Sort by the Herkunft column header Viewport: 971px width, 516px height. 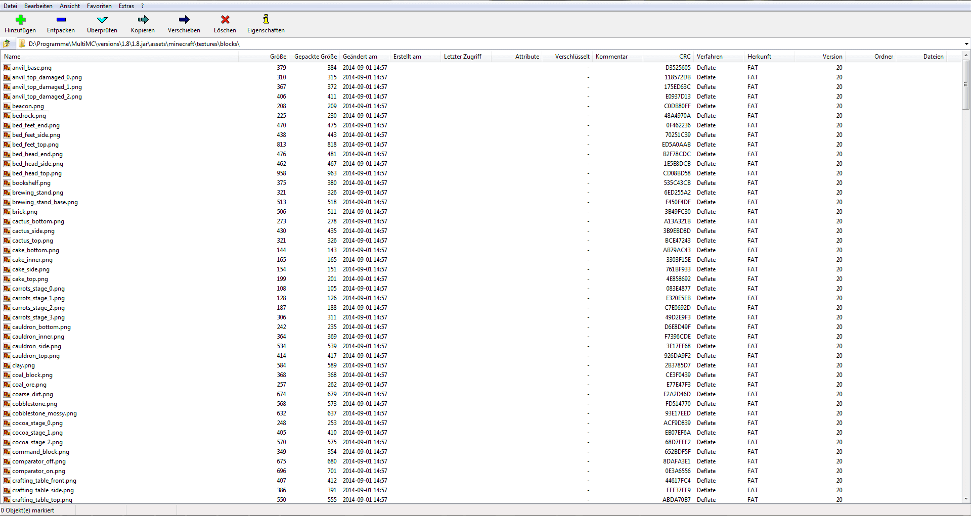point(769,57)
